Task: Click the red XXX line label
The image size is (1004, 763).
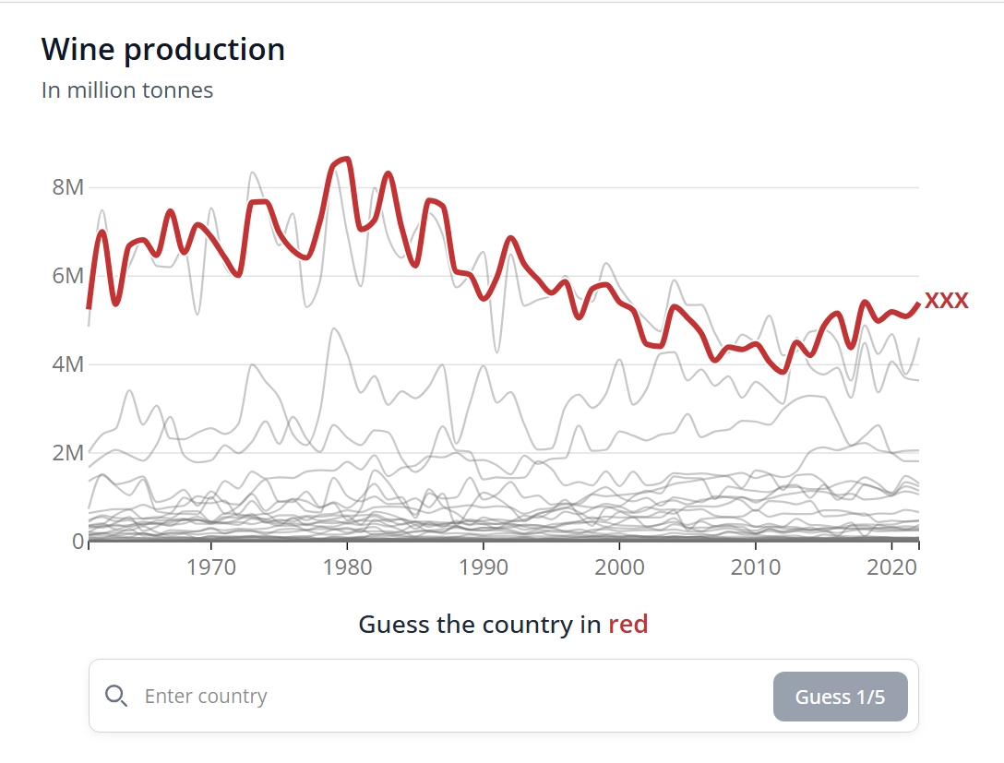Action: 947,301
